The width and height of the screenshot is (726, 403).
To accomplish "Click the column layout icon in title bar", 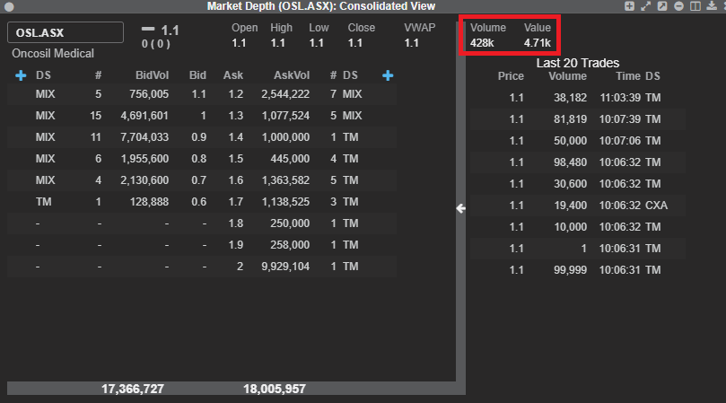I will click(x=695, y=6).
